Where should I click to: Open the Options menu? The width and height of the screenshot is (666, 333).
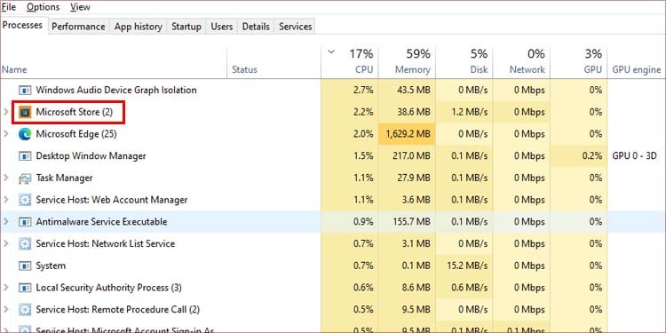(43, 7)
